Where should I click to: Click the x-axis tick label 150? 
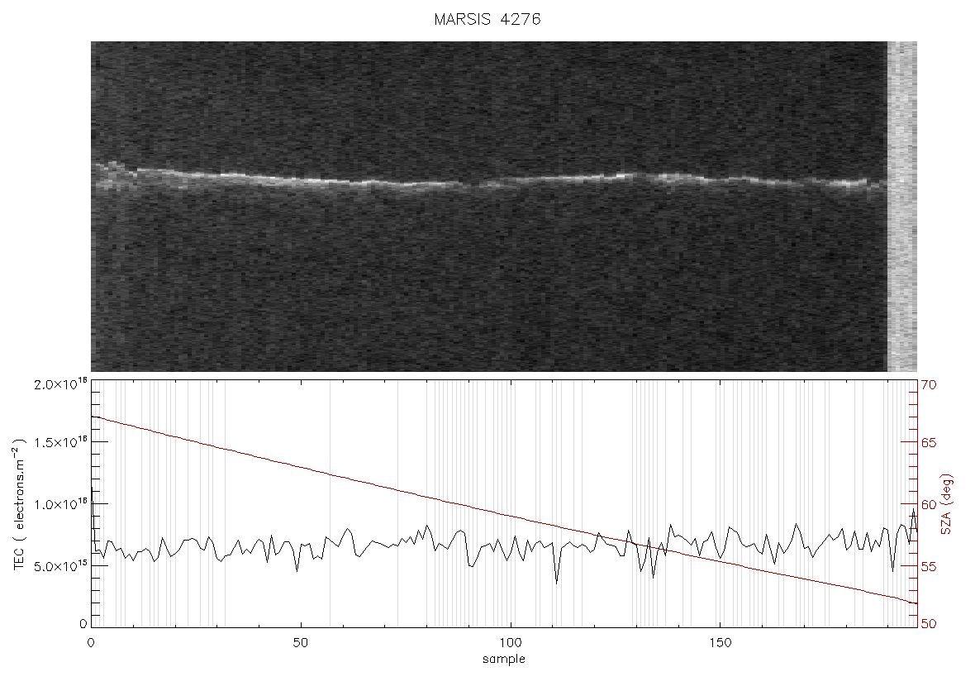(720, 642)
